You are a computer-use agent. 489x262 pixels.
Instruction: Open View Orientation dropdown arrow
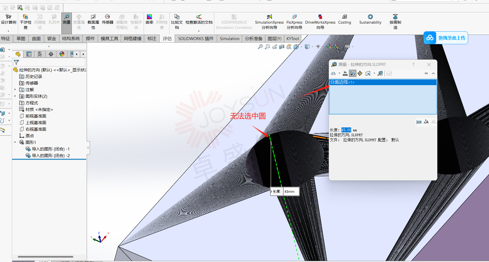pyautogui.click(x=301, y=47)
